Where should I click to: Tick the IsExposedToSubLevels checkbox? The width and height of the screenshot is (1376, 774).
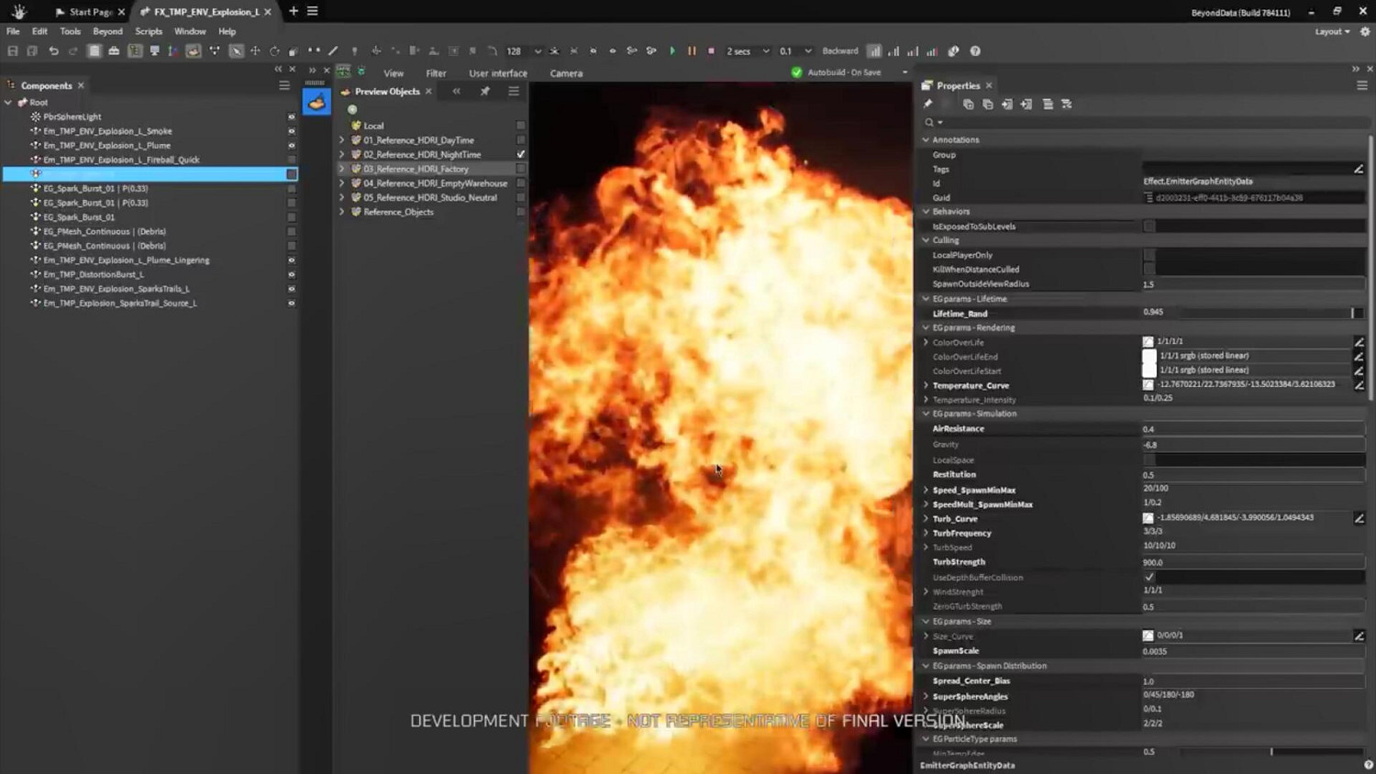[x=1149, y=227]
